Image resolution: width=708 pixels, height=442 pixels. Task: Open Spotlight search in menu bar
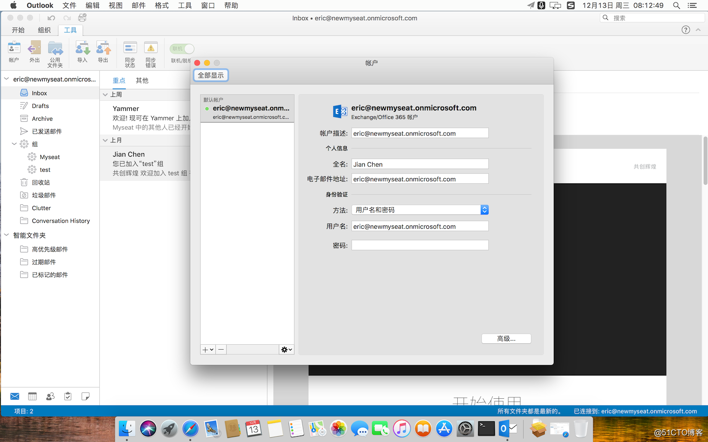pyautogui.click(x=677, y=5)
